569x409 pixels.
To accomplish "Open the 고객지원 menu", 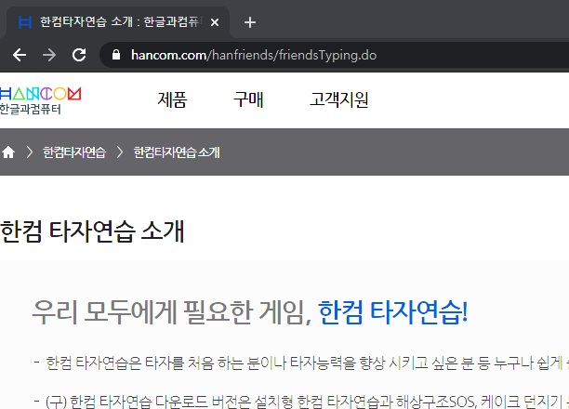I will tap(339, 99).
